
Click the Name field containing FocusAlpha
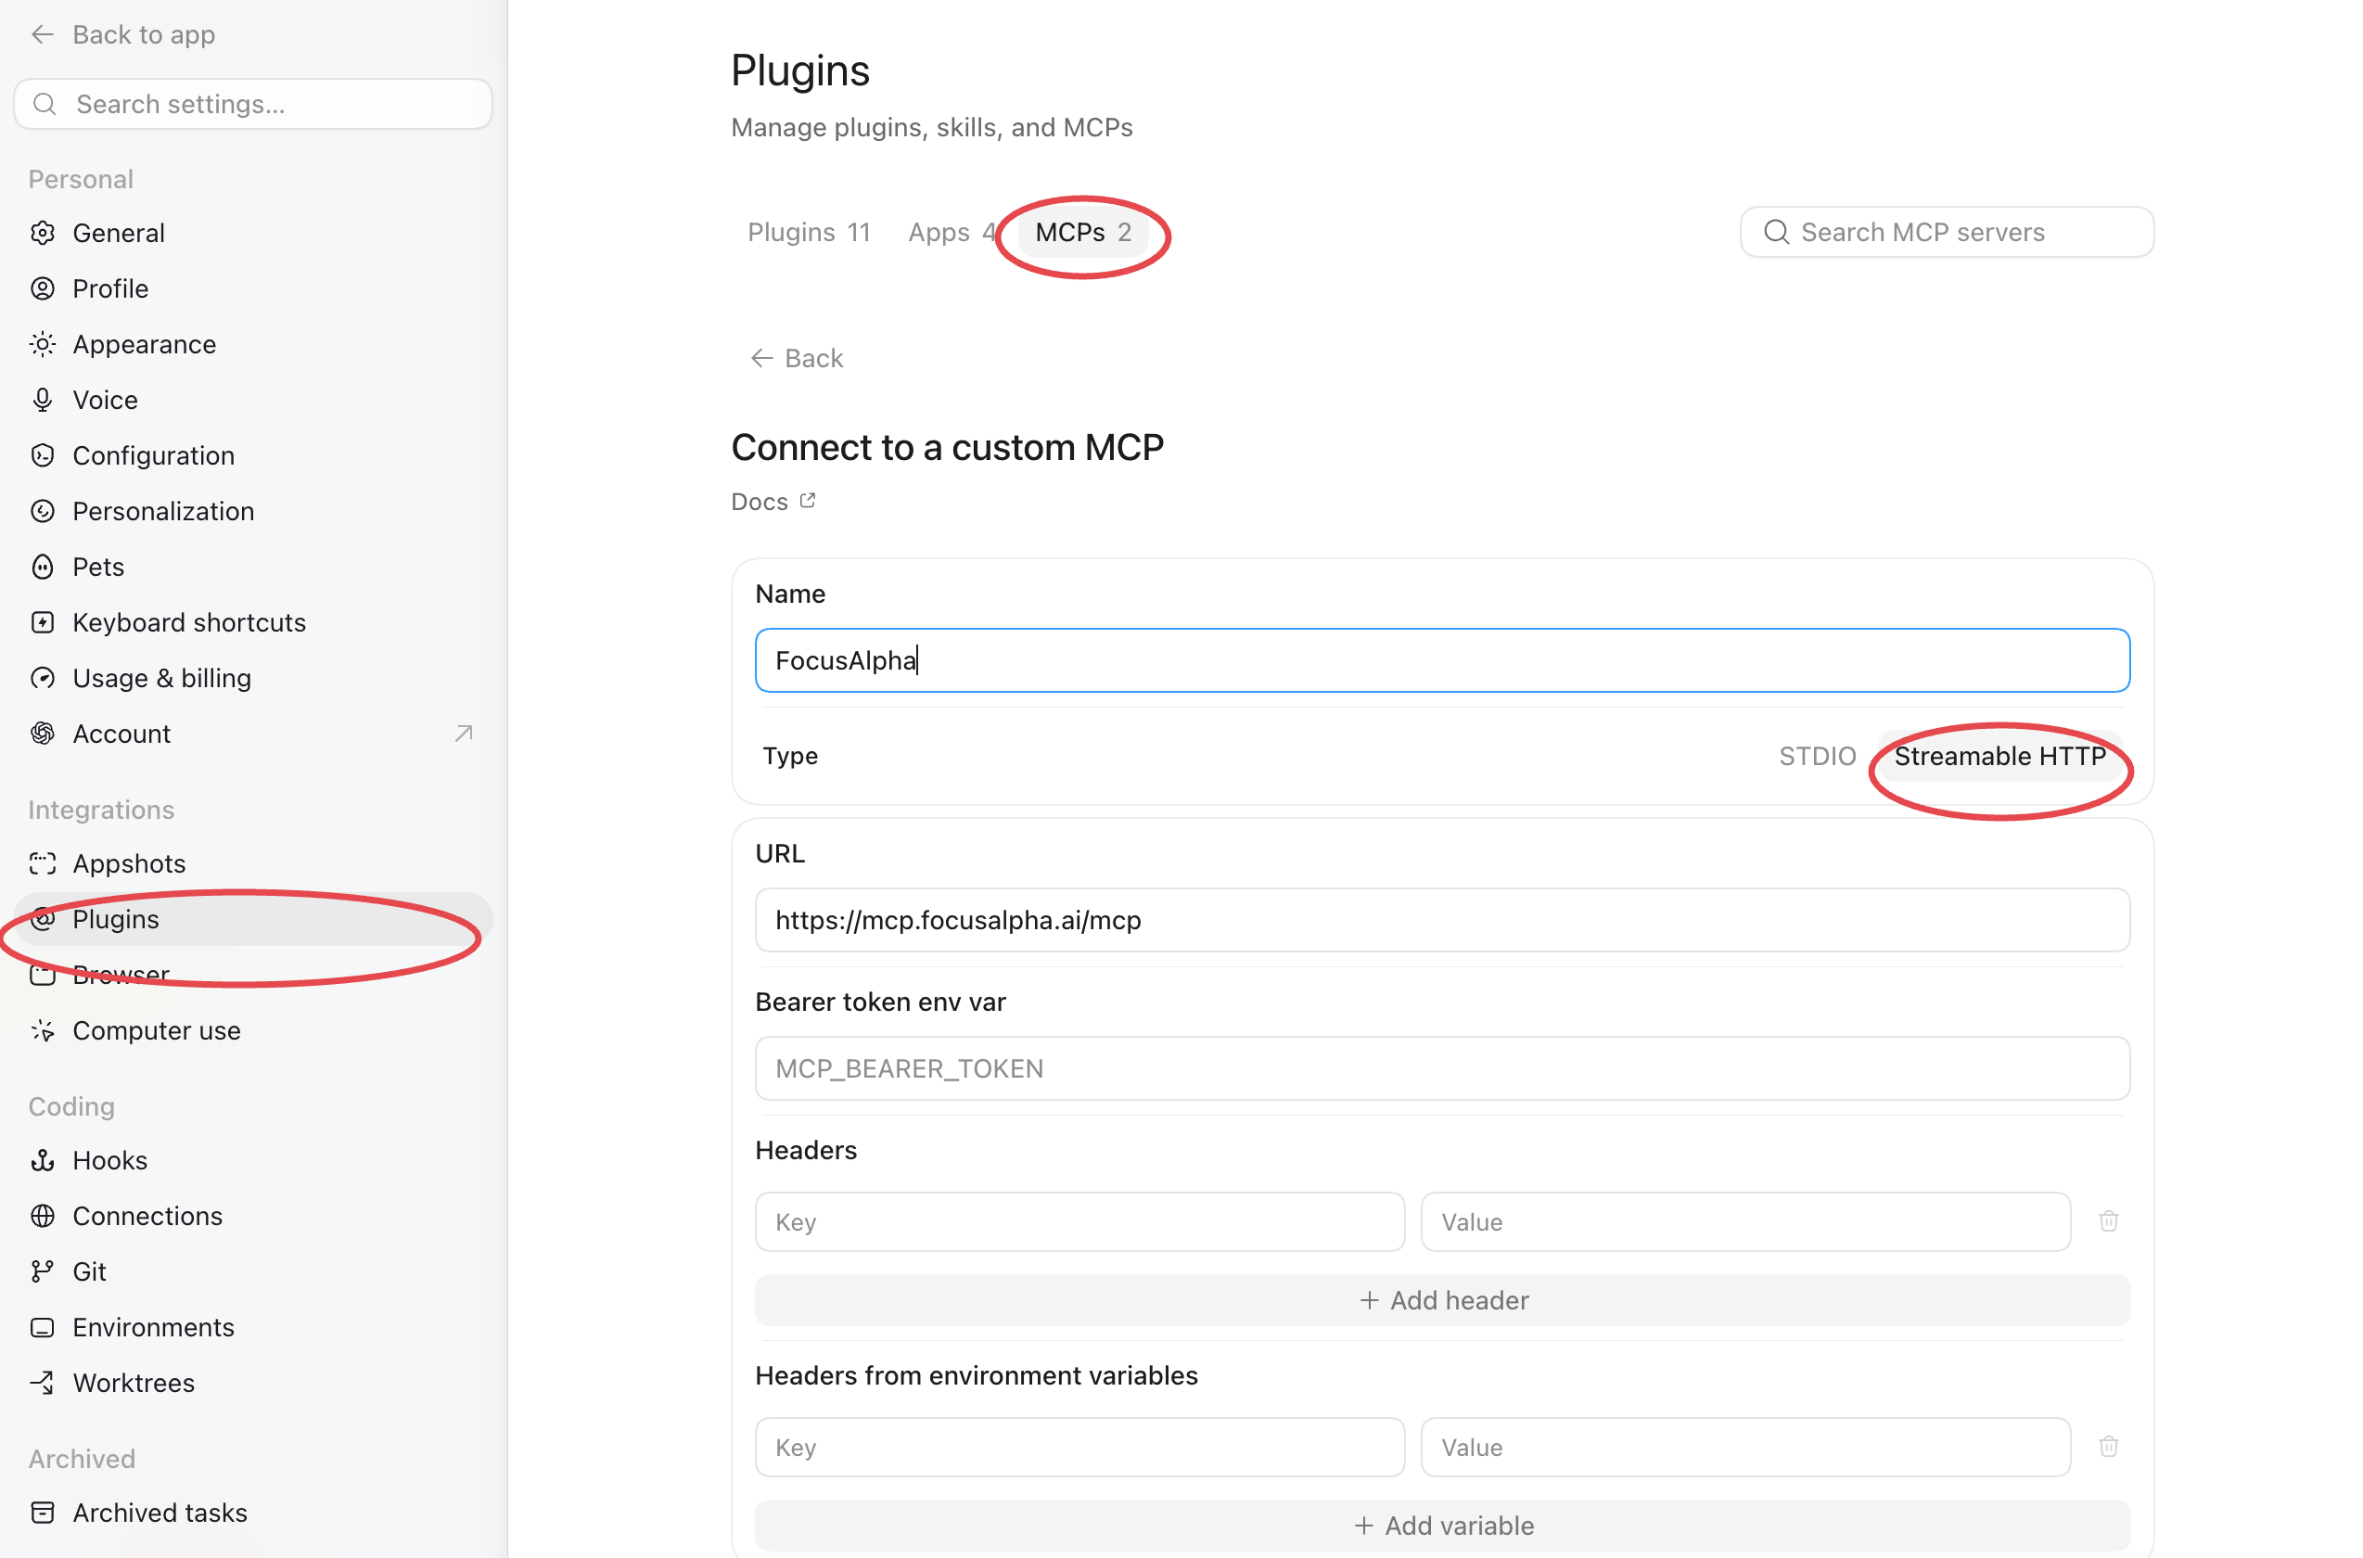pos(1442,659)
